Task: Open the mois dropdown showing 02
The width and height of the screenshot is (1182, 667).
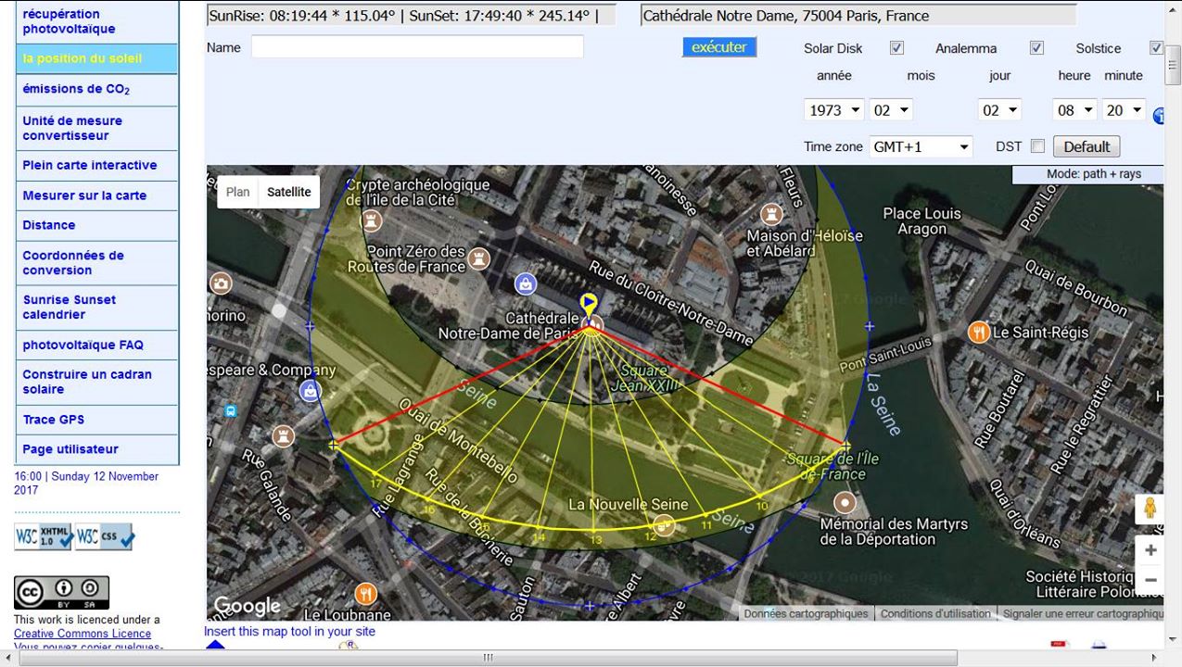Action: tap(892, 110)
